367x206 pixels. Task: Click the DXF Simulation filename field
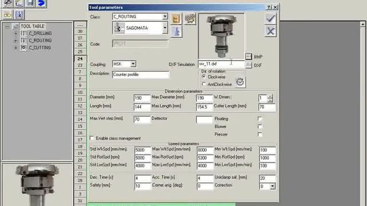click(221, 64)
